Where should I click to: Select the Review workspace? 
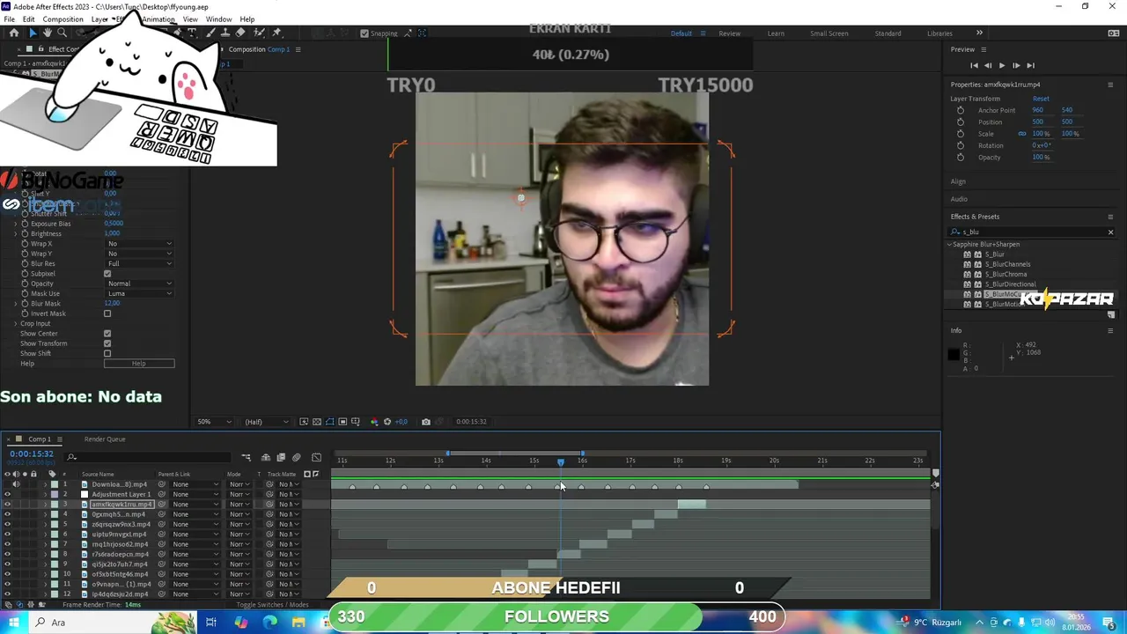(729, 33)
